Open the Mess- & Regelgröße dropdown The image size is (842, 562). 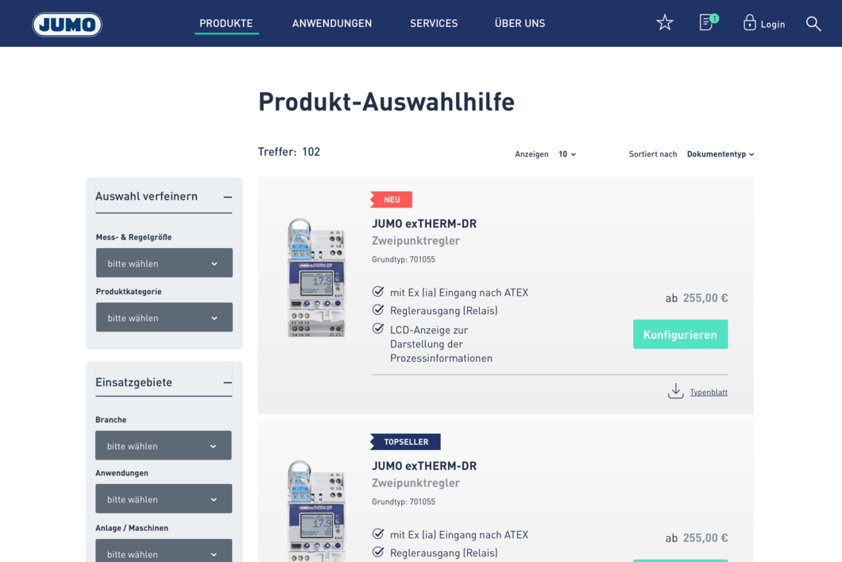point(164,263)
